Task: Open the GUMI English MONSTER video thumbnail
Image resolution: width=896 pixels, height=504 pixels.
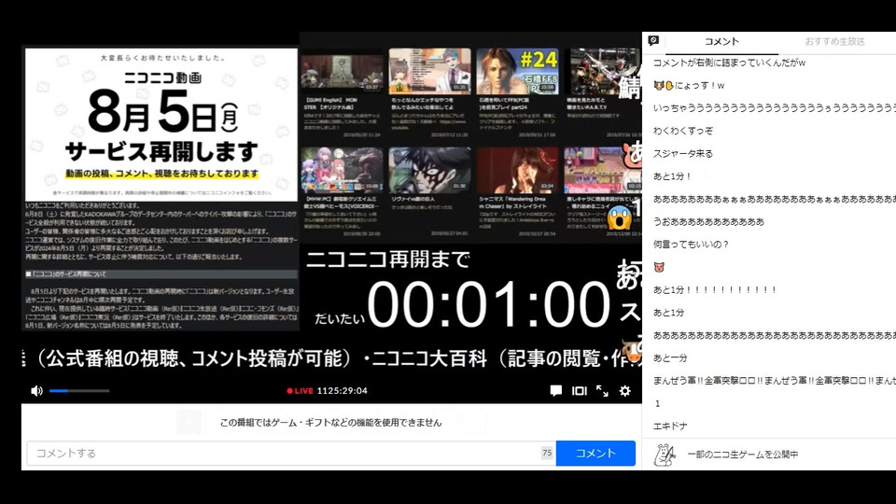Action: (343, 73)
